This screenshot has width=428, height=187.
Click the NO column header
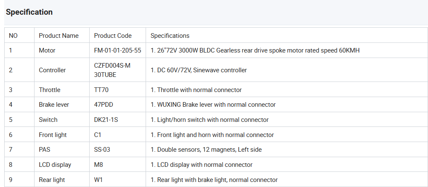13,36
